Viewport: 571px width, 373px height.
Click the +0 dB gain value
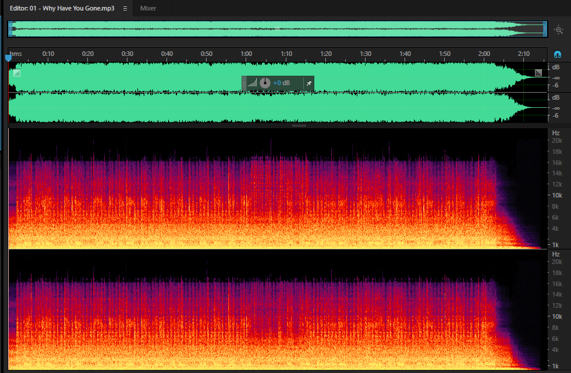tap(282, 83)
